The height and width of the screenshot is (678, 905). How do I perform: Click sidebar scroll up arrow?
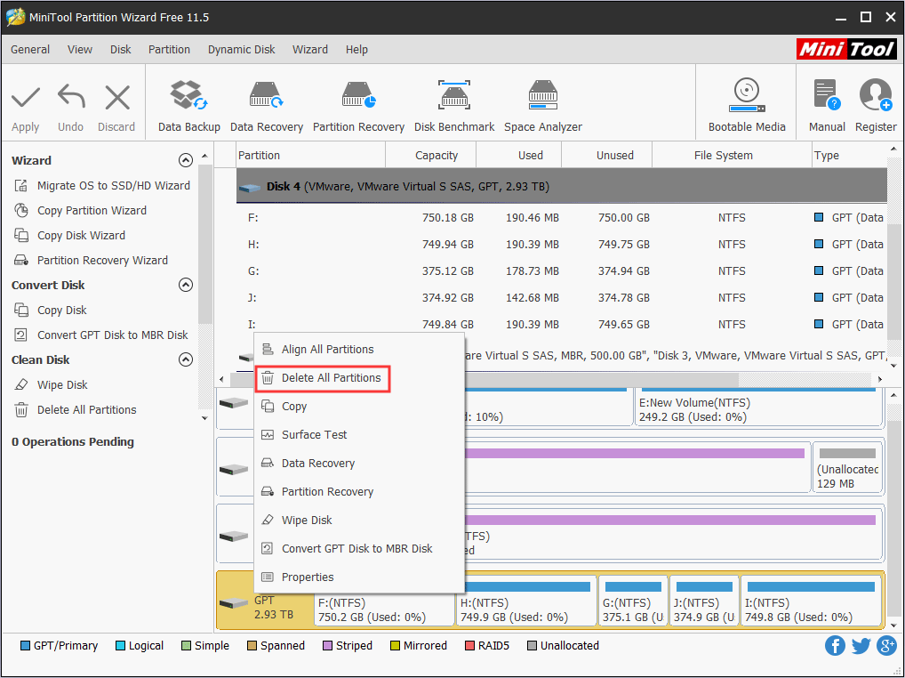coord(204,157)
